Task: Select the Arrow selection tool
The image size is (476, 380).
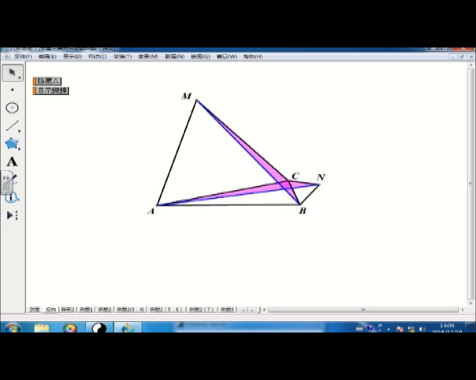Action: point(12,73)
